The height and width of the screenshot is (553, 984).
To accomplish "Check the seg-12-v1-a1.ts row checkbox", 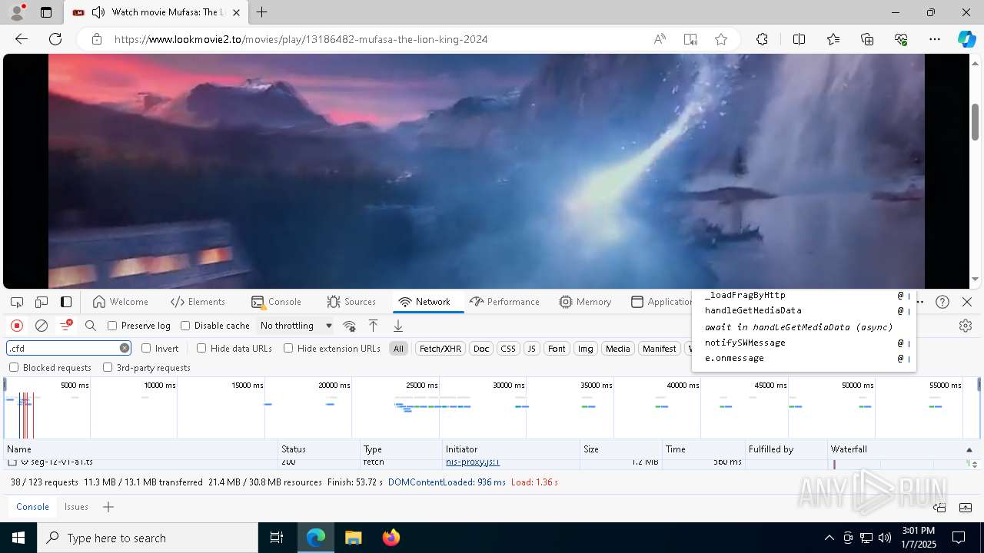I will click(12, 462).
